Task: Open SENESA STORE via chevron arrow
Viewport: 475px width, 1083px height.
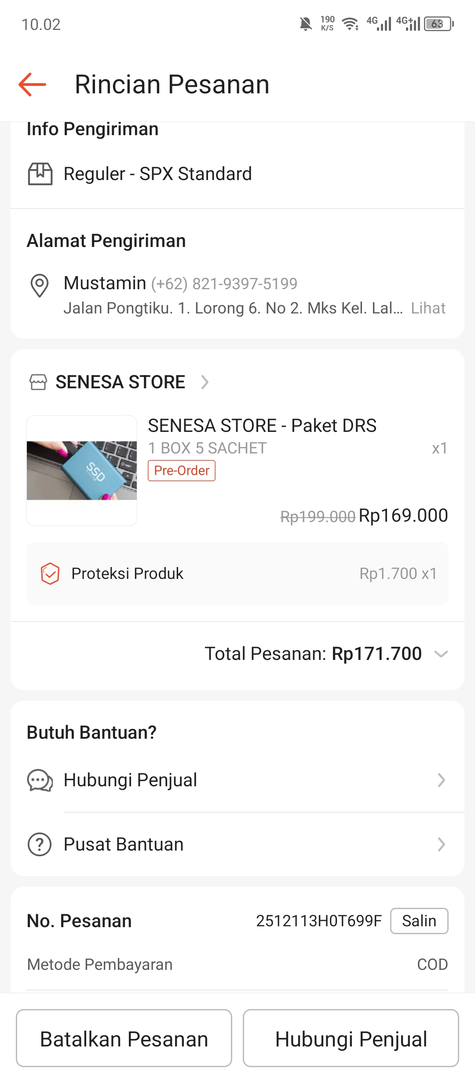Action: click(x=205, y=382)
